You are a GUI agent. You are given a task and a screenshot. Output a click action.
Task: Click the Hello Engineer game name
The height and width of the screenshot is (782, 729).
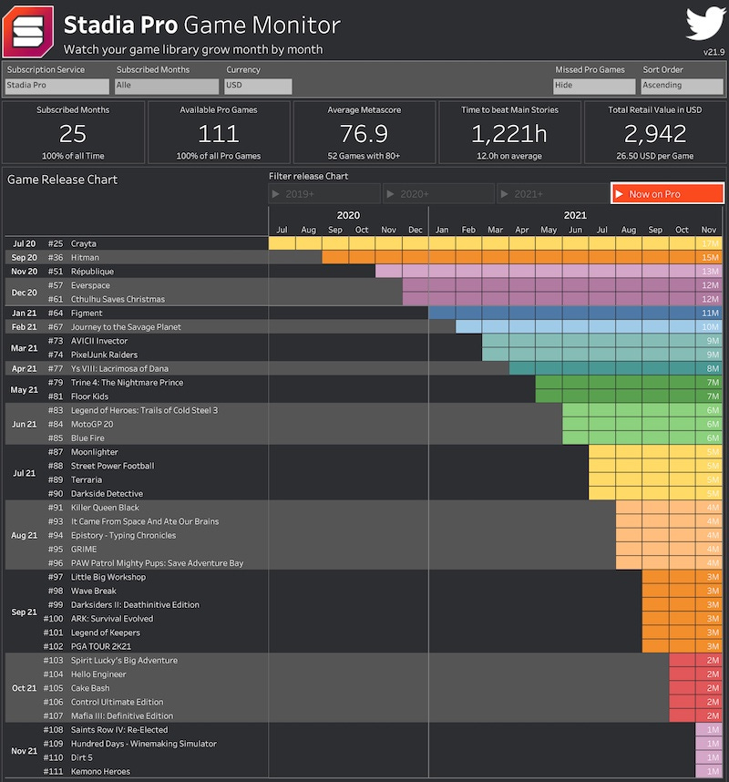(x=98, y=674)
